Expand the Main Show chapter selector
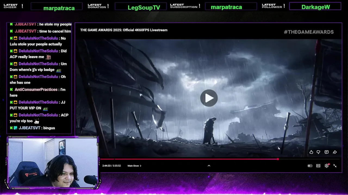 (134, 166)
